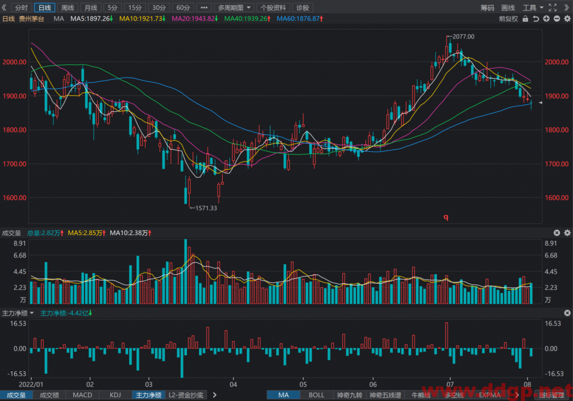573x401 pixels.
Task: Zoom in with the plus circle icon
Action: [546, 18]
